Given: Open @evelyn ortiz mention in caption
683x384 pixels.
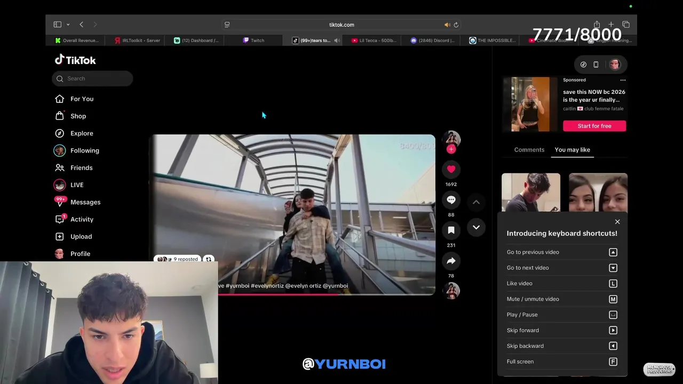Looking at the screenshot, I should [x=303, y=286].
